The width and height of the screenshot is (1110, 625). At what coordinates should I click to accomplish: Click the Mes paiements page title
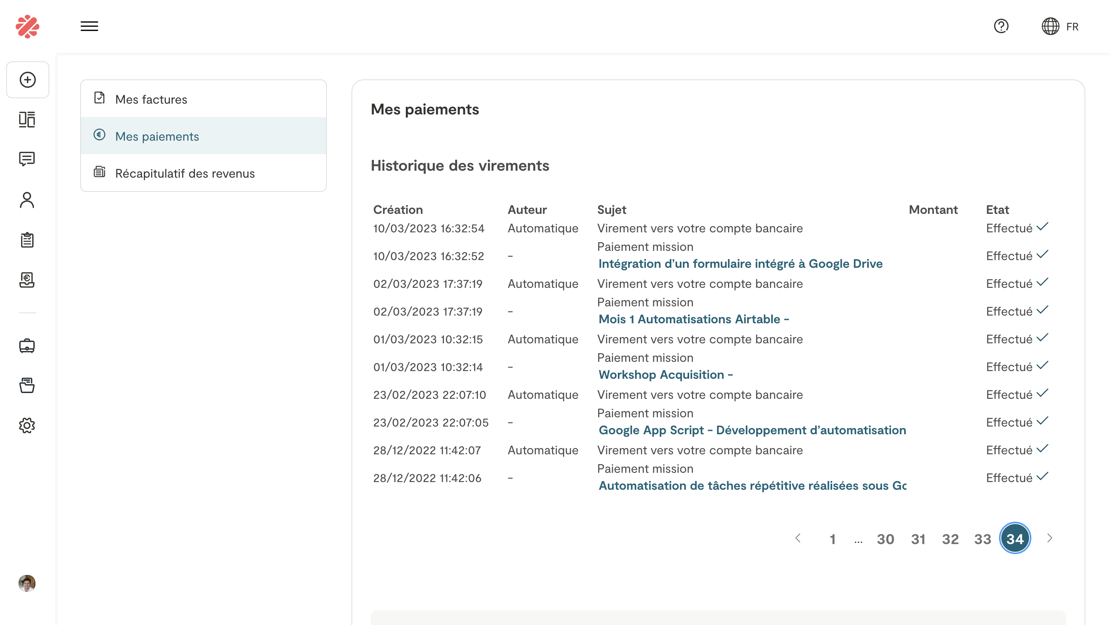pyautogui.click(x=425, y=109)
